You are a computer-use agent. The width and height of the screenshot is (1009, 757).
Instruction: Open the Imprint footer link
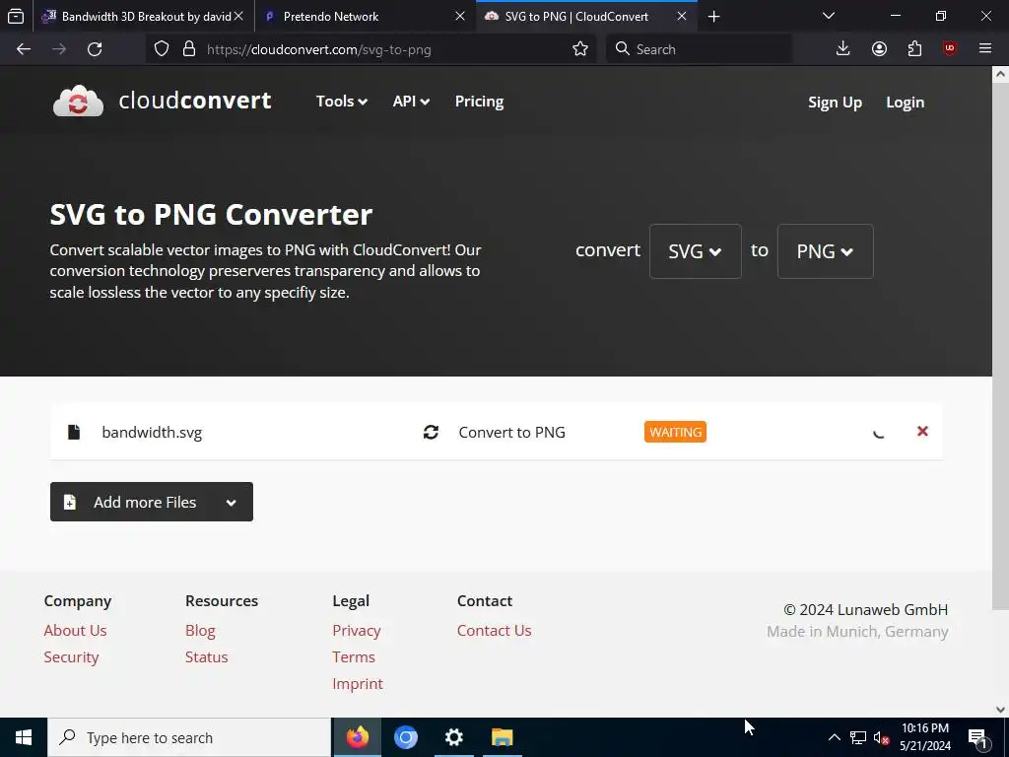357,684
